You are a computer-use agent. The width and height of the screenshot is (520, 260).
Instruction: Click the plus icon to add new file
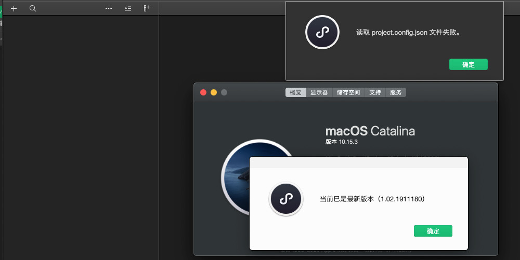(x=14, y=9)
